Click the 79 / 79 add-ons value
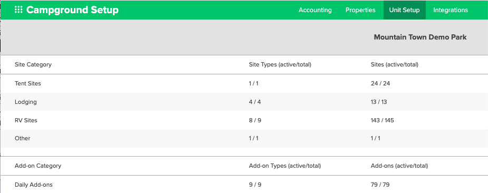Image resolution: width=488 pixels, height=193 pixels. [x=380, y=185]
